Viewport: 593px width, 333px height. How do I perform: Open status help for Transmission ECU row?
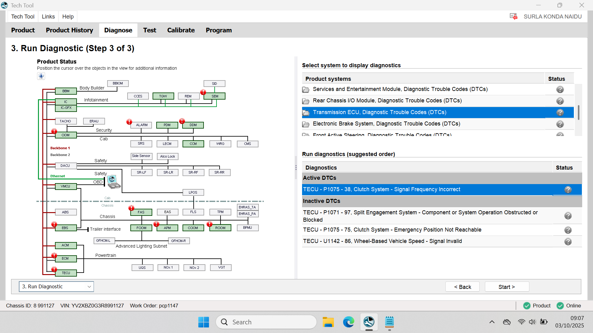(x=560, y=113)
